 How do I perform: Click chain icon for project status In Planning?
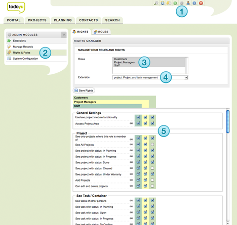(x=131, y=150)
